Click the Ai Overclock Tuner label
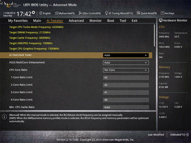 tap(20, 55)
